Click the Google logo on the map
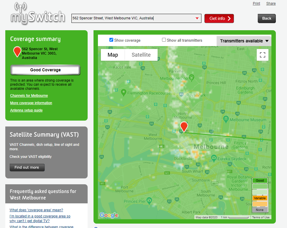The width and height of the screenshot is (287, 228). (x=109, y=215)
